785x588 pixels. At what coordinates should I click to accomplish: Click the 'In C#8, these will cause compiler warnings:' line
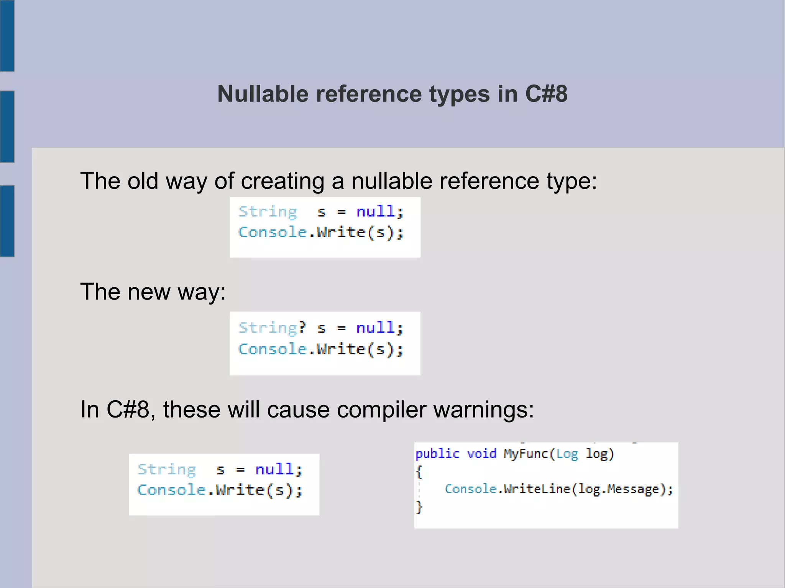(307, 409)
